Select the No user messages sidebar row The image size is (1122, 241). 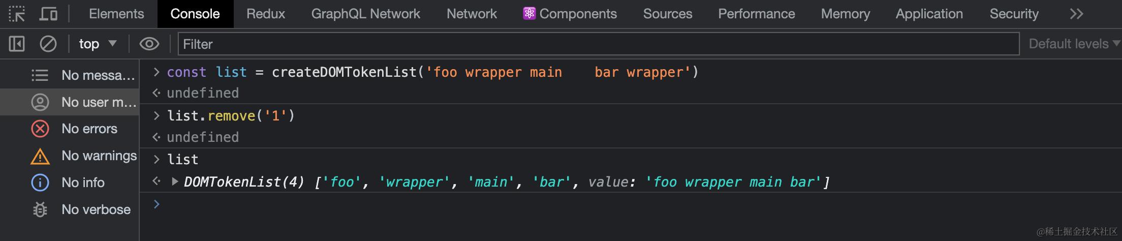tap(70, 102)
